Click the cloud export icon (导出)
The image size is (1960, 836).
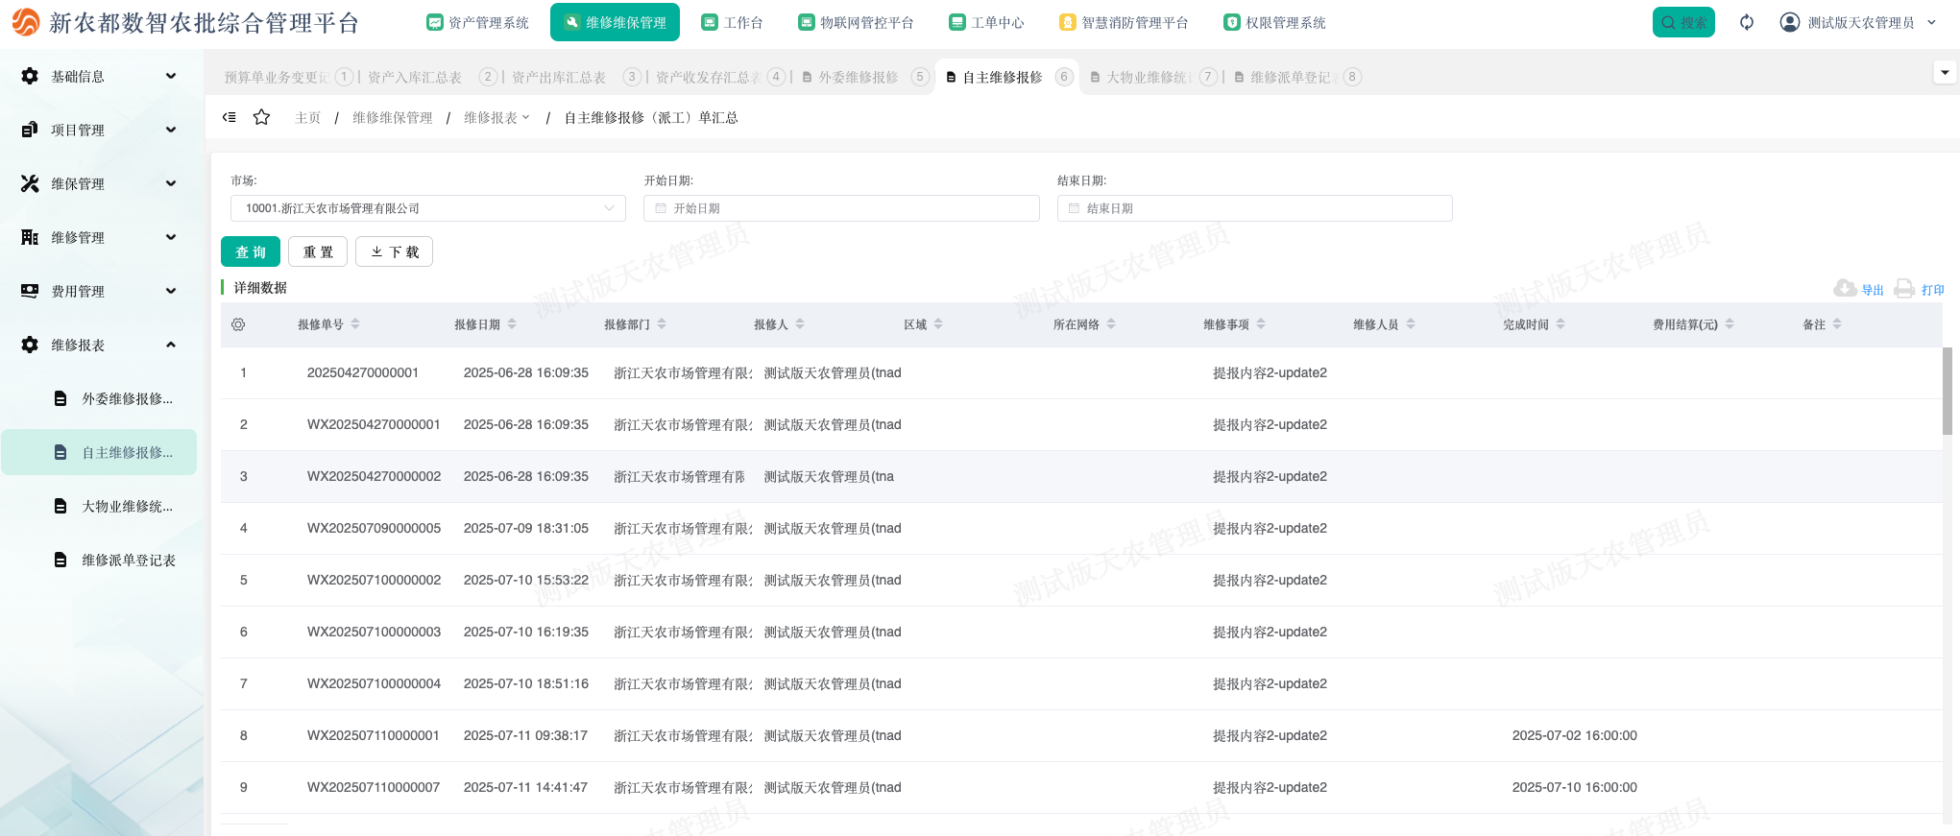pyautogui.click(x=1845, y=289)
